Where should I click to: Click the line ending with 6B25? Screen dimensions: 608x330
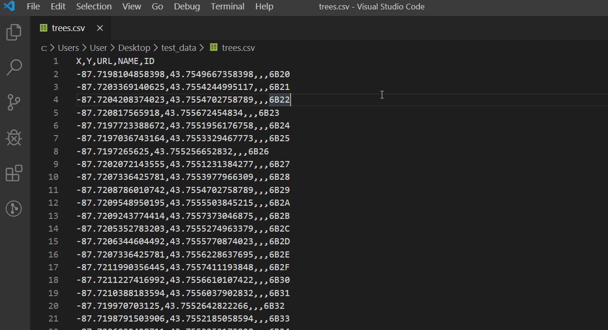pos(183,138)
